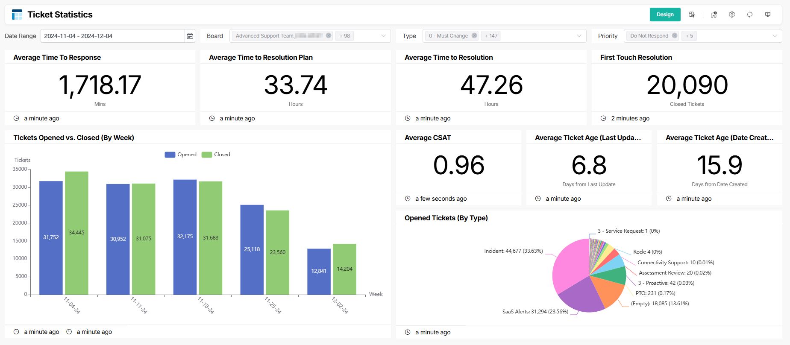Refresh the dashboard data
This screenshot has width=790, height=345.
(750, 15)
